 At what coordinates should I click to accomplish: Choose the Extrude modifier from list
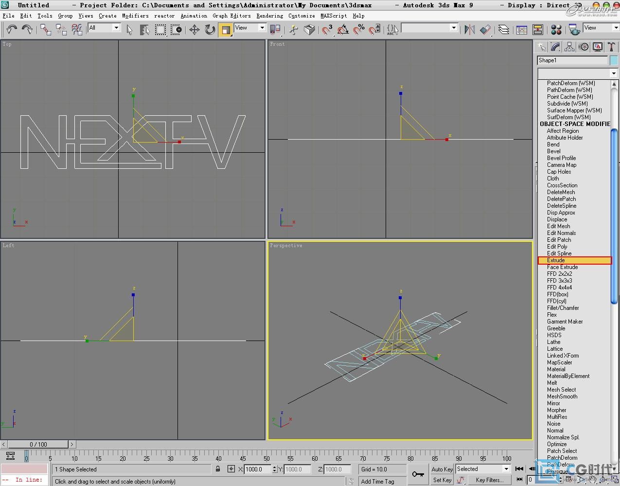tap(574, 260)
